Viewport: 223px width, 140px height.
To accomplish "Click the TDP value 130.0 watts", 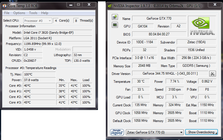I will 82,61.
